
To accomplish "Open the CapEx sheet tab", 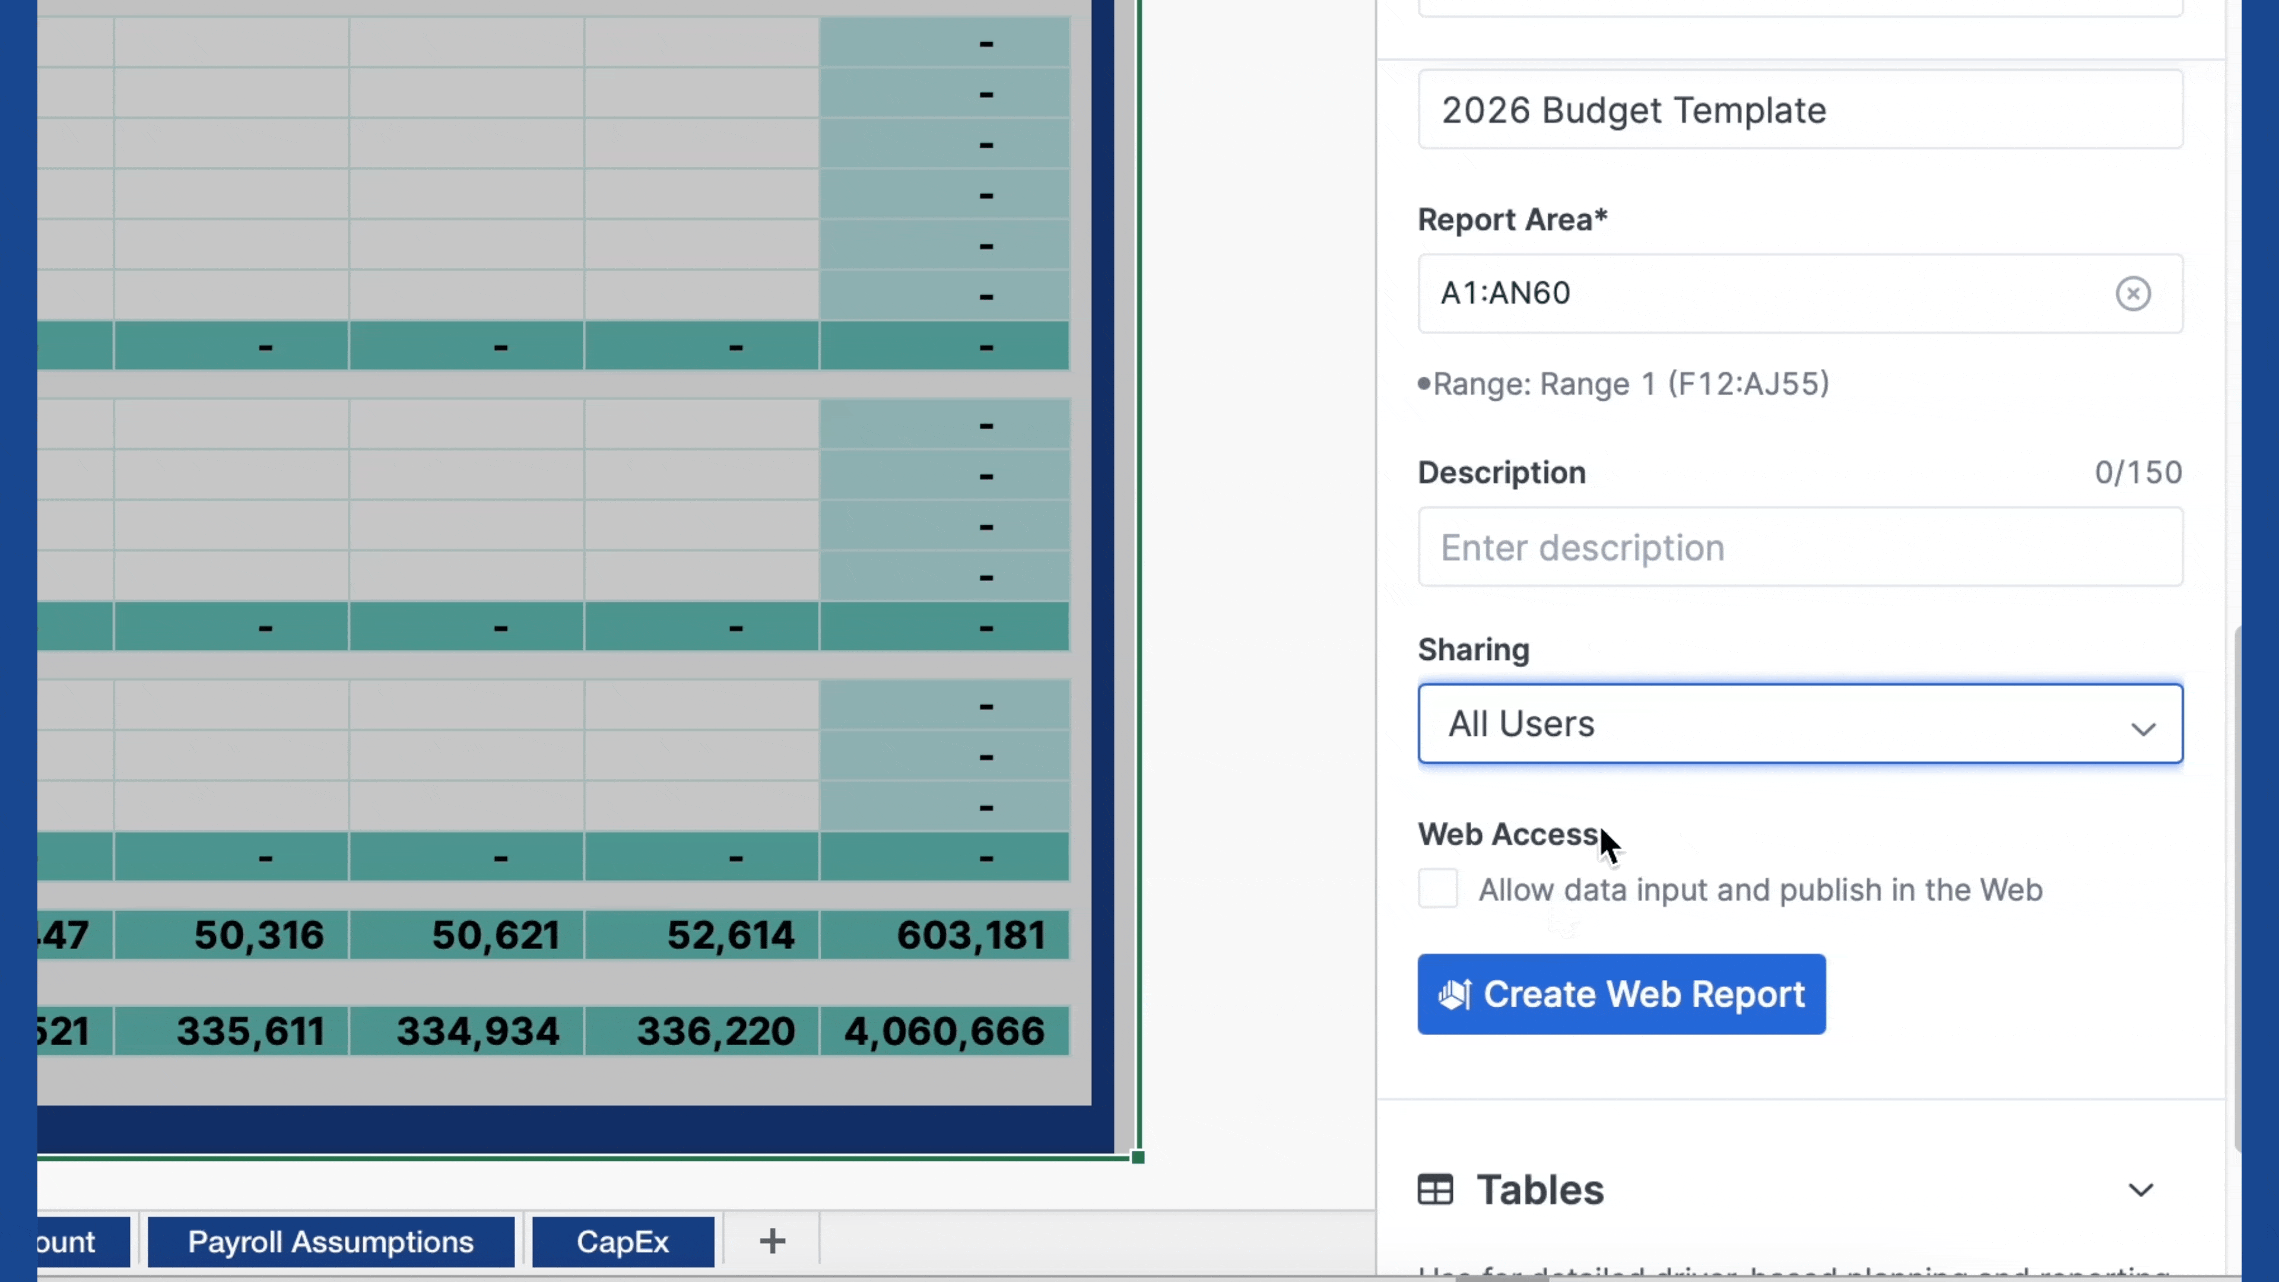I will pos(623,1241).
